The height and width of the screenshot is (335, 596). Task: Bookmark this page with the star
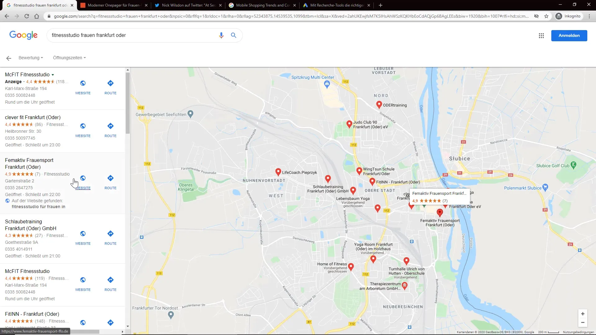546,16
